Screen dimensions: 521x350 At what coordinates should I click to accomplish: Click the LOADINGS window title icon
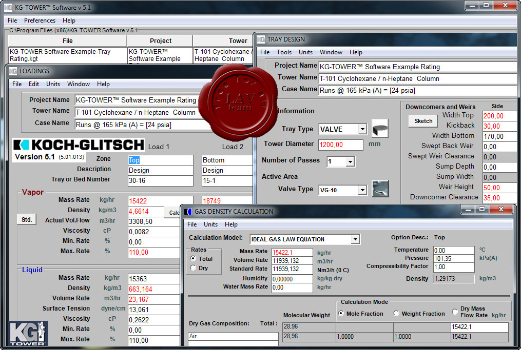[13, 71]
